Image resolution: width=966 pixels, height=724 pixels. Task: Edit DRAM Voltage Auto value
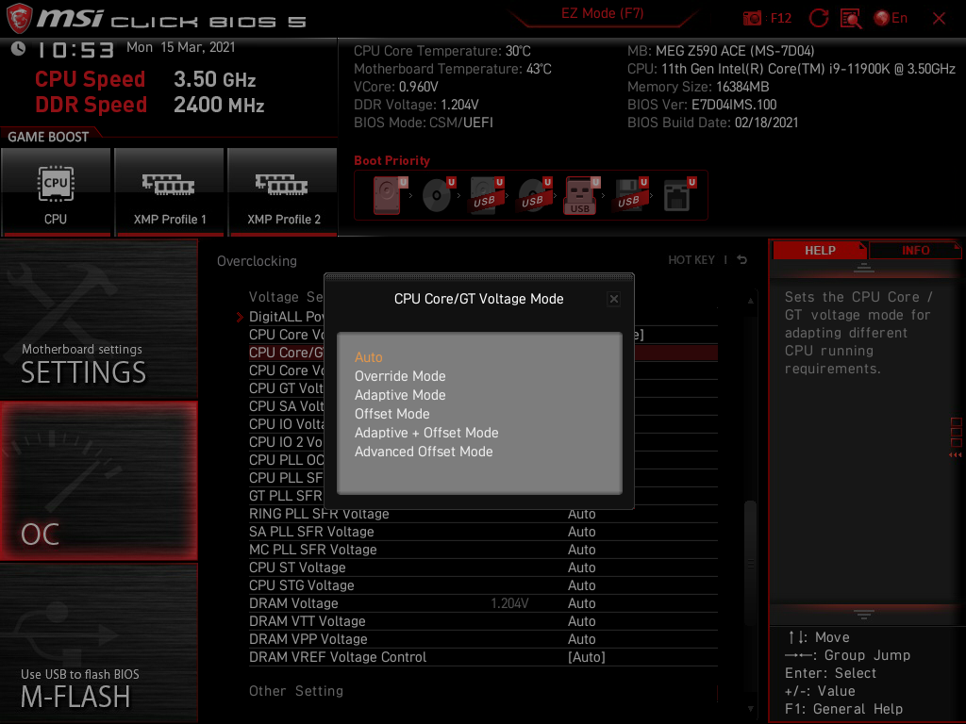point(581,603)
